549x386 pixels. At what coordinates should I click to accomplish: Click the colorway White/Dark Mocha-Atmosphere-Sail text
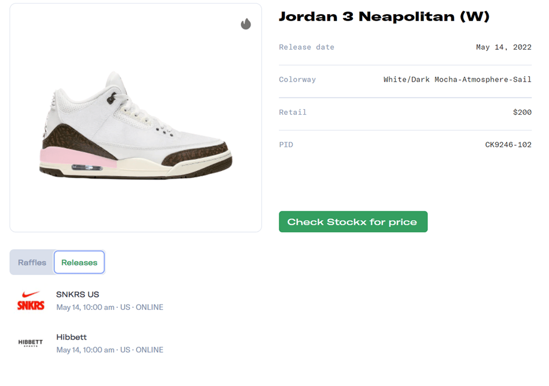pyautogui.click(x=457, y=80)
